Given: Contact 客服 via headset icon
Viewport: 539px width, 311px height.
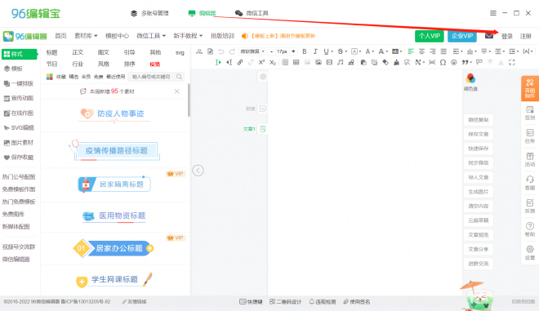Looking at the screenshot, I should tap(530, 183).
